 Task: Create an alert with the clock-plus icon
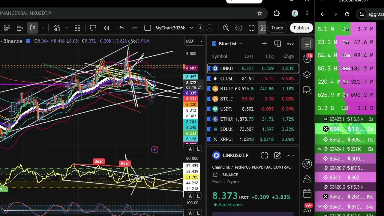click(93, 28)
